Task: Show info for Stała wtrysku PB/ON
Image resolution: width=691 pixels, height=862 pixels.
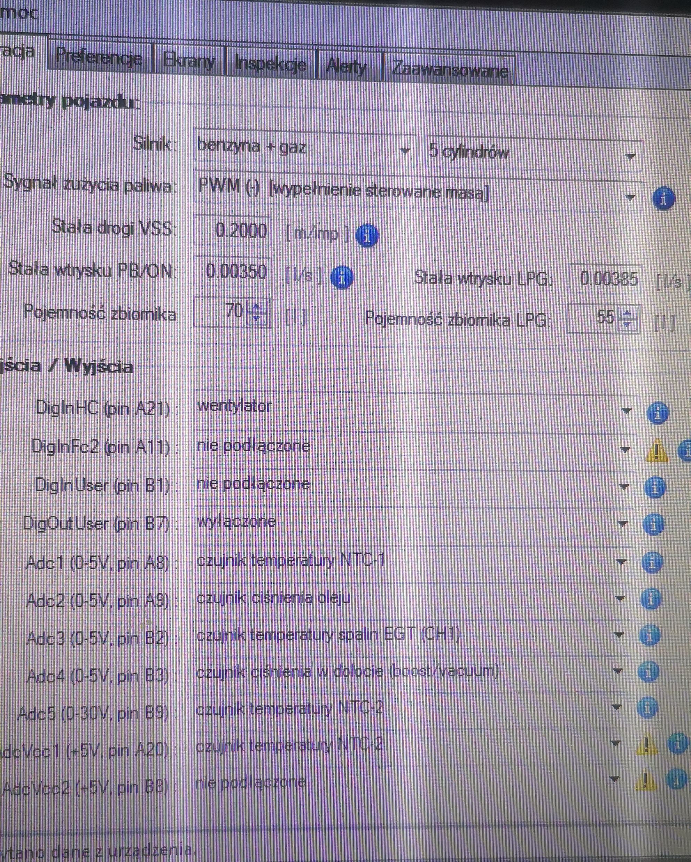Action: 342,277
